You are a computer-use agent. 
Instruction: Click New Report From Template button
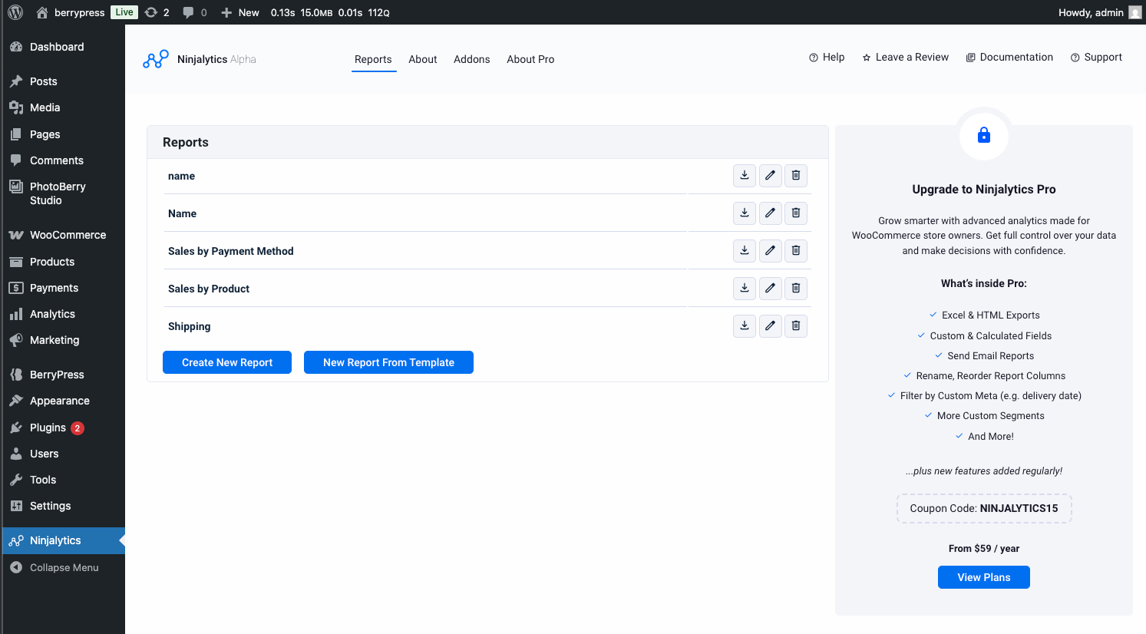point(388,362)
